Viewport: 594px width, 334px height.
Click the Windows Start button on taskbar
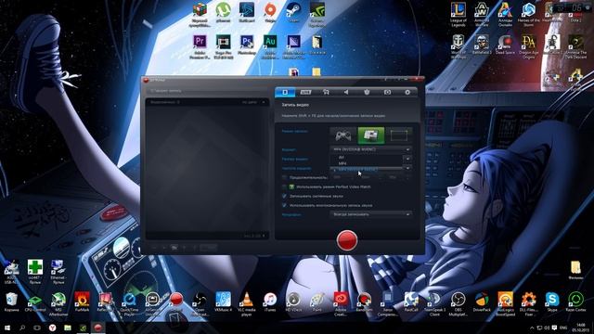(7, 328)
